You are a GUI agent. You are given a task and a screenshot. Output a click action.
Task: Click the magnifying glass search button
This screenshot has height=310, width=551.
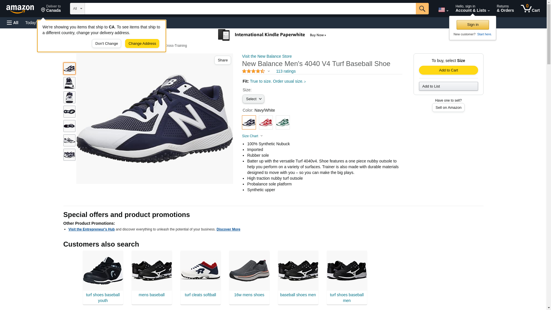tap(422, 9)
